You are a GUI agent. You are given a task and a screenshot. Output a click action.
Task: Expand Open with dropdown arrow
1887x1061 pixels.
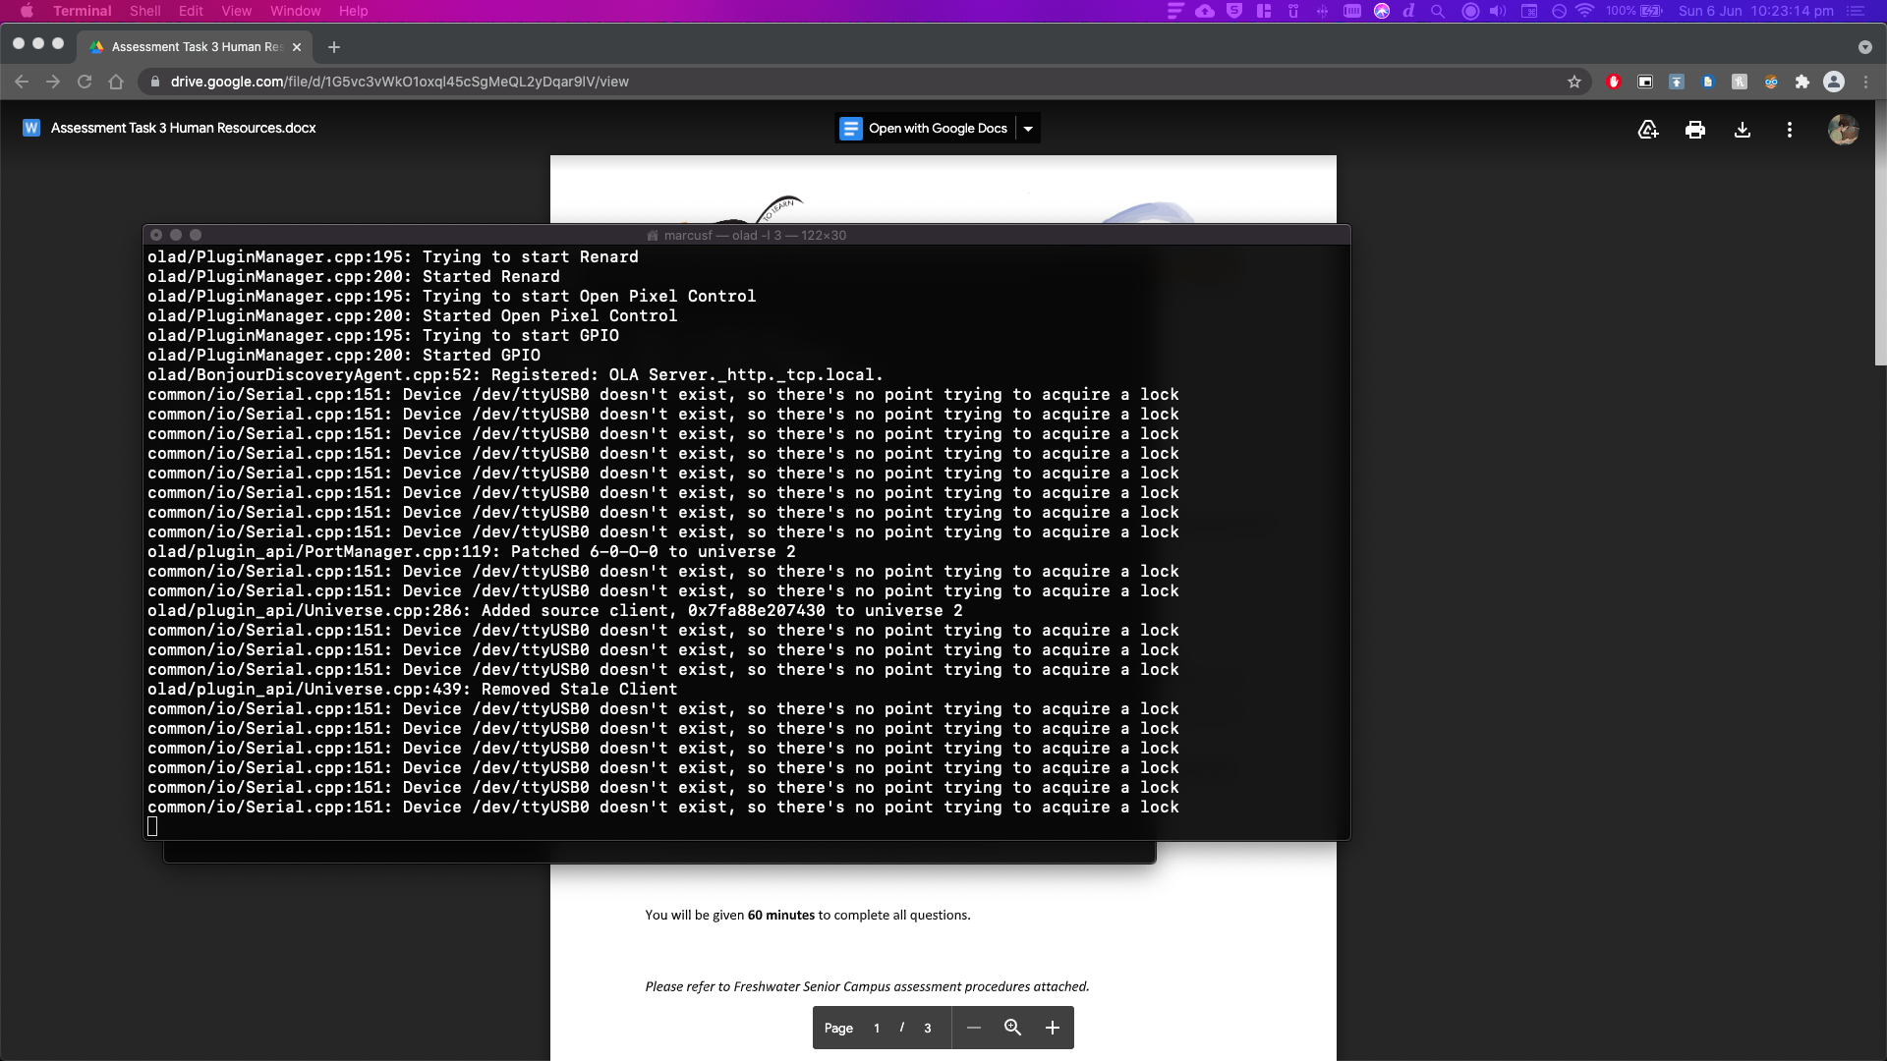(1028, 129)
